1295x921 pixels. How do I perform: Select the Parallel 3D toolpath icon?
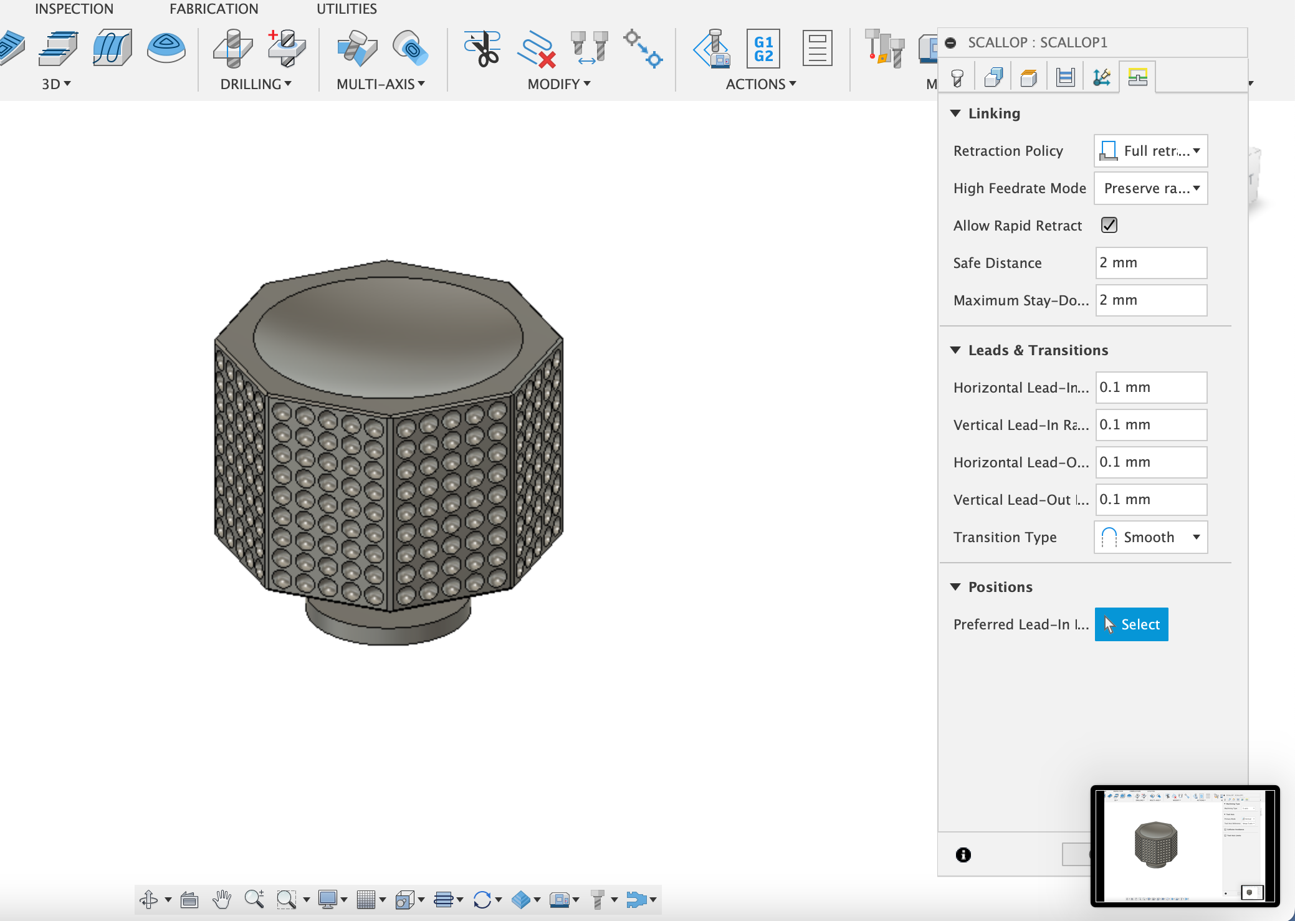[112, 48]
